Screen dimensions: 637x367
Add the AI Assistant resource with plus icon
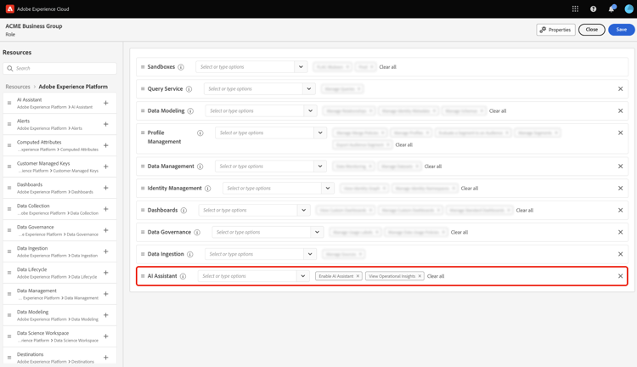point(105,103)
